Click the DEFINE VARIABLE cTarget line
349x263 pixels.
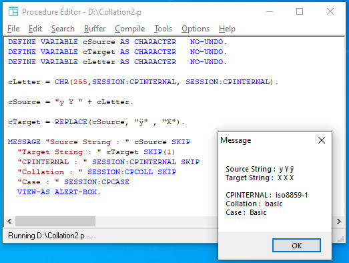[x=117, y=52]
